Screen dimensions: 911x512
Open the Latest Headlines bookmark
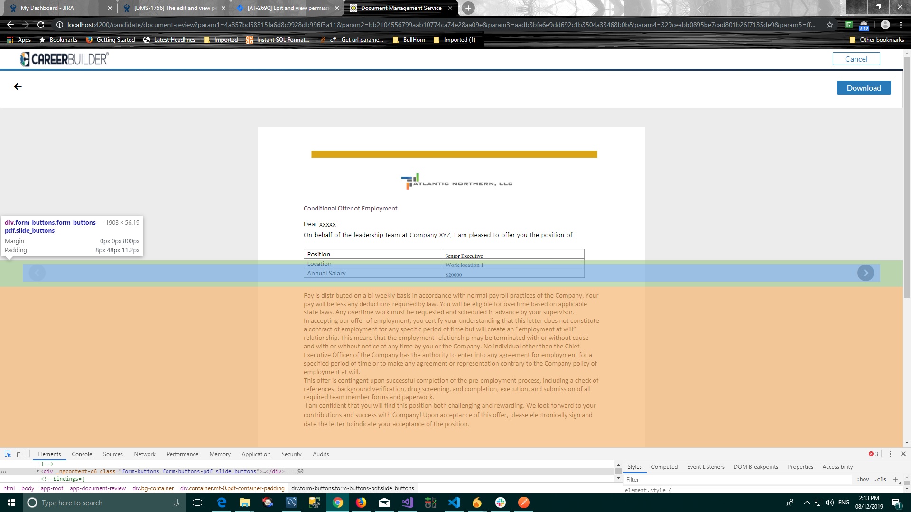click(x=169, y=40)
